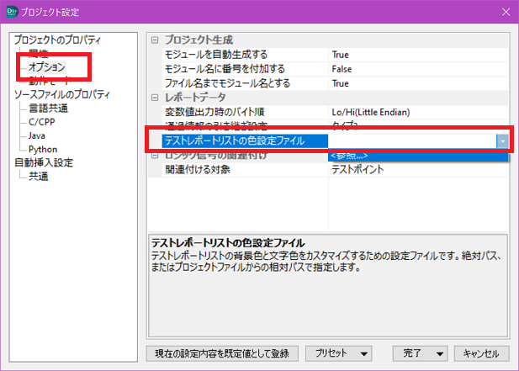Viewport: 519px width, 371px height.
Task: Collapse the プロジェクト生成 section
Action: (154, 40)
